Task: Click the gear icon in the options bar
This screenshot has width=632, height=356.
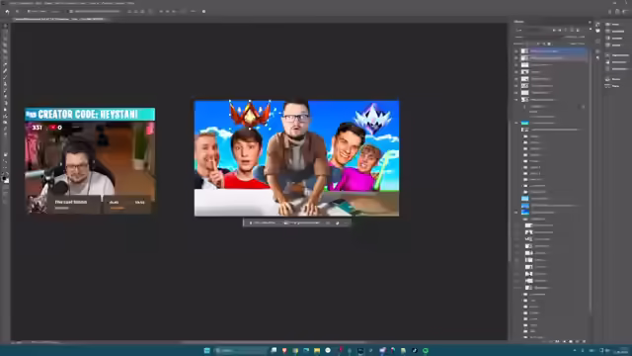Action: (204, 11)
